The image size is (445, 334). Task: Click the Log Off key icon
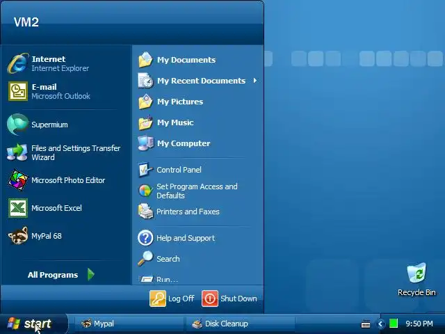[x=158, y=299]
